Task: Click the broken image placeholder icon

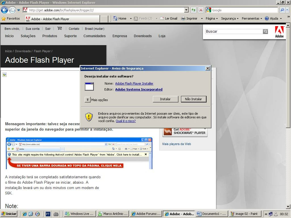Action: [5, 75]
